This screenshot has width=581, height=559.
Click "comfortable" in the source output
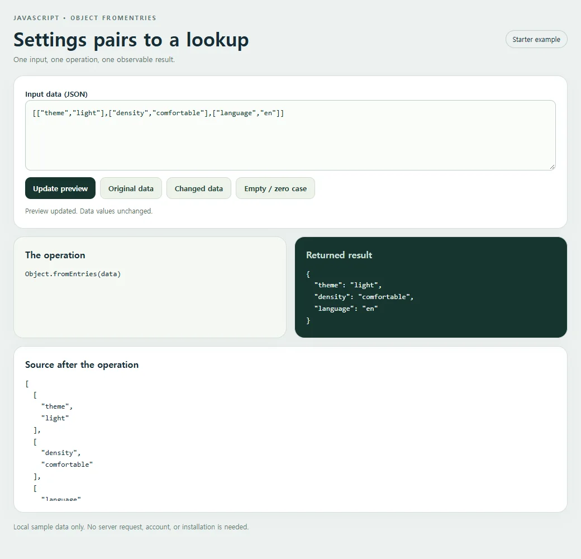coord(67,465)
